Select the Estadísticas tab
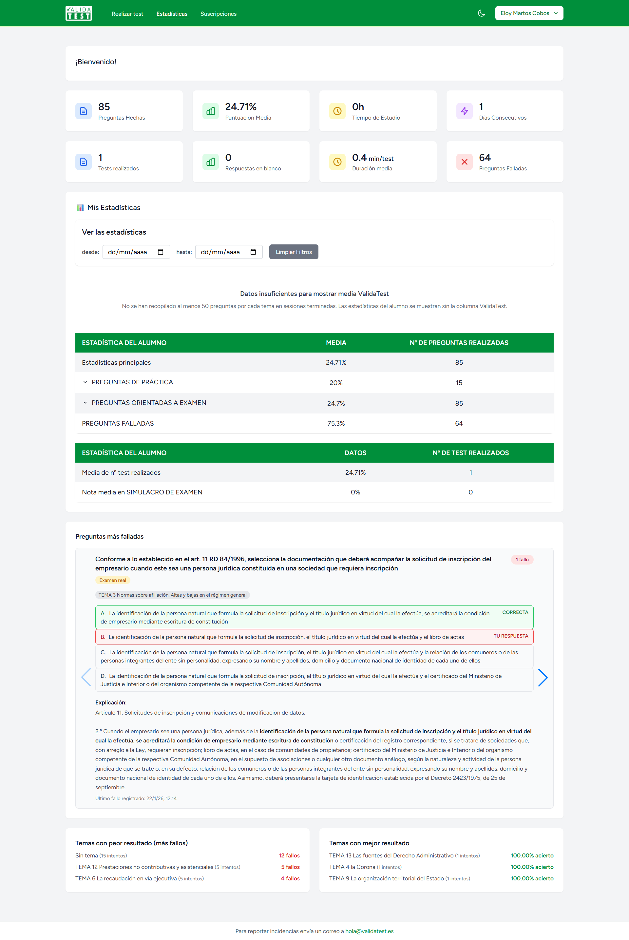 coord(172,14)
